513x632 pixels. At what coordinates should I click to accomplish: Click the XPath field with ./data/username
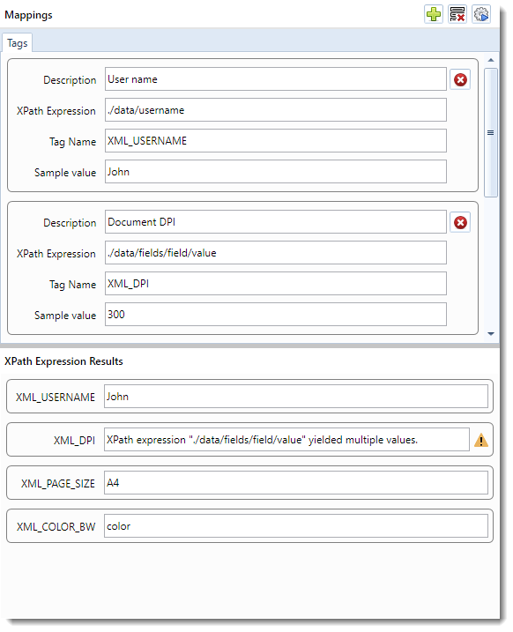click(x=276, y=109)
